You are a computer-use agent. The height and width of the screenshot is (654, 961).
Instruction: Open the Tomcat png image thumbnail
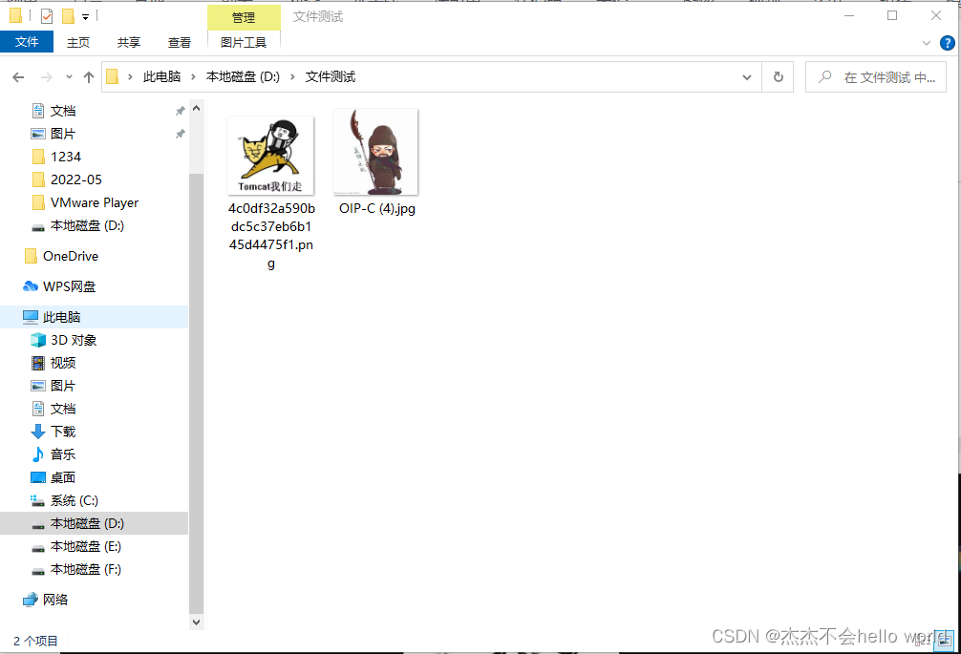[270, 156]
